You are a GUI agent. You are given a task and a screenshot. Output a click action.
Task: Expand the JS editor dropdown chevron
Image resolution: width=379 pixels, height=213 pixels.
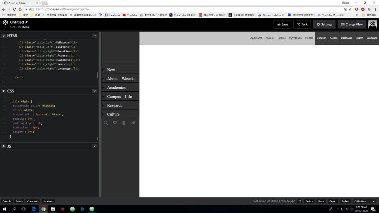click(x=94, y=146)
